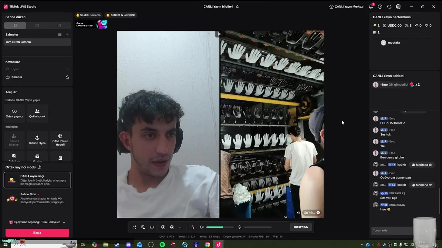Click the -Emo Gül gönderildi gift notice
The image size is (442, 248).
pos(396,85)
